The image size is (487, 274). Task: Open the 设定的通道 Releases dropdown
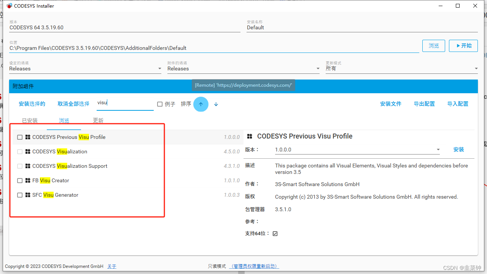86,68
